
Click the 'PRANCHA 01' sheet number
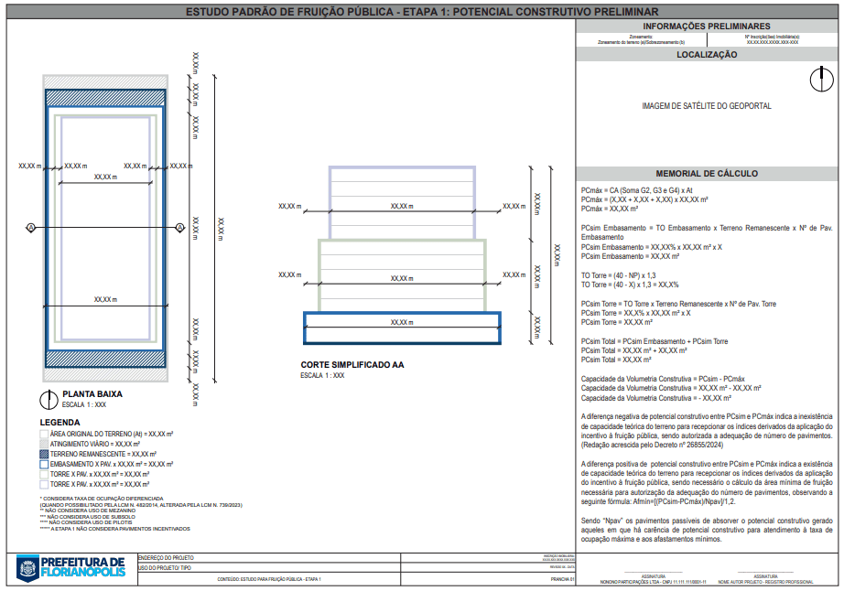pyautogui.click(x=562, y=580)
